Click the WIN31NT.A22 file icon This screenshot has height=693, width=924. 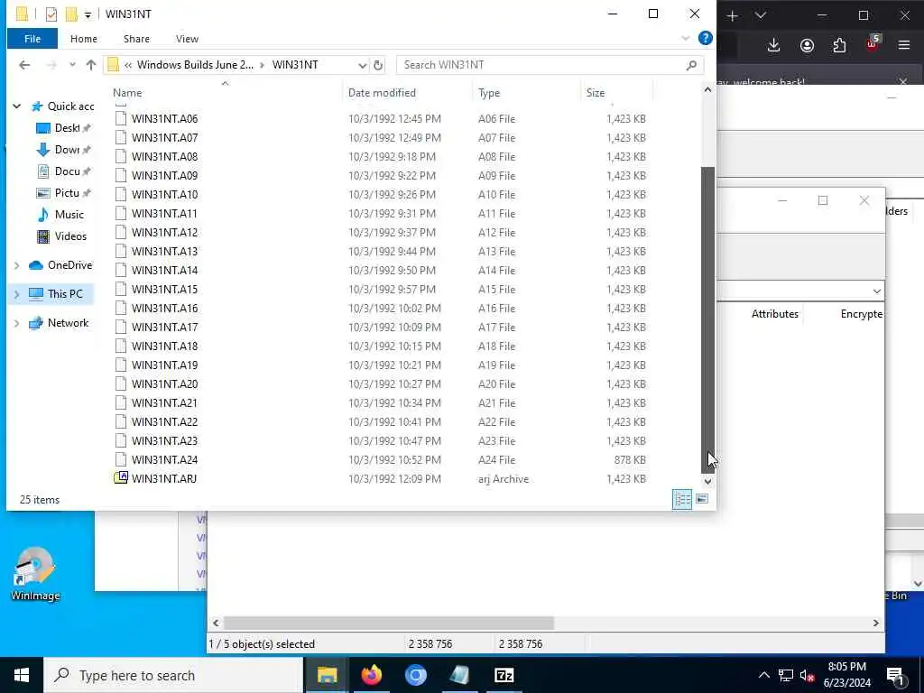tap(121, 422)
